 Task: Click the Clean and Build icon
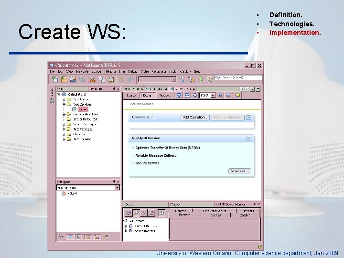coord(191,79)
